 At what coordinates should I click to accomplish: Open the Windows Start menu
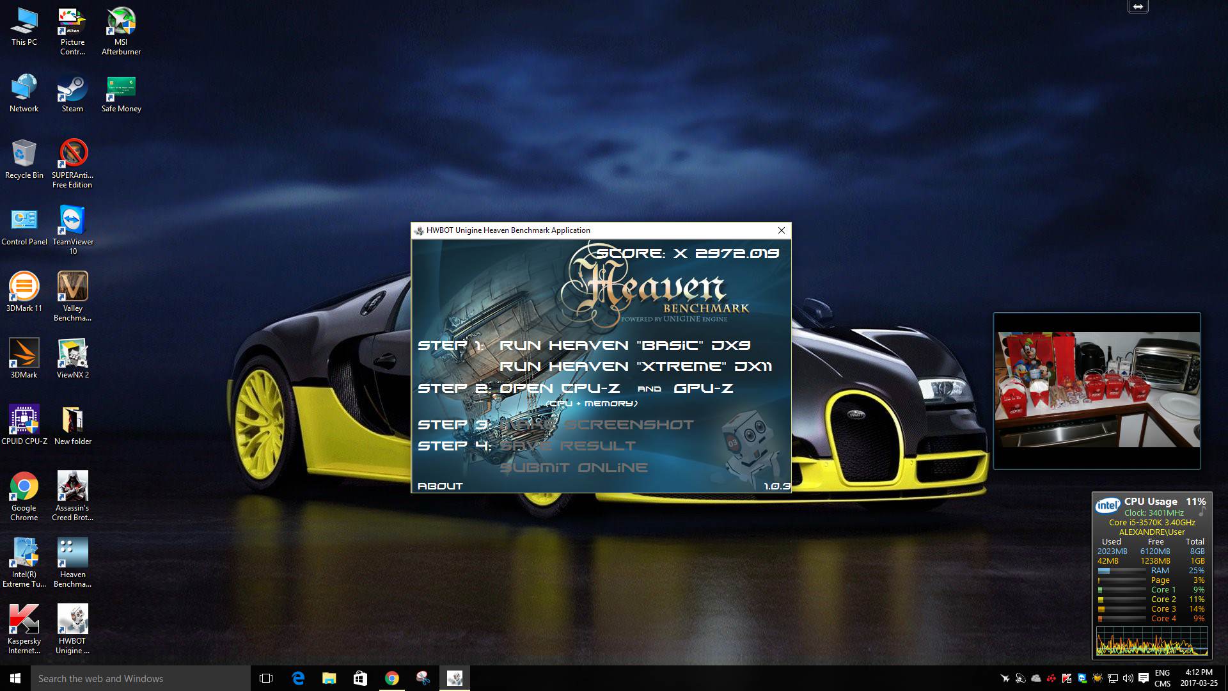point(15,678)
